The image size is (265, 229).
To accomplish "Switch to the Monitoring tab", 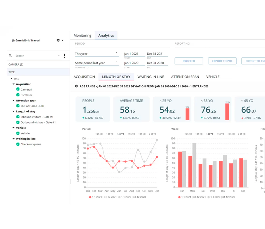I will (82, 35).
